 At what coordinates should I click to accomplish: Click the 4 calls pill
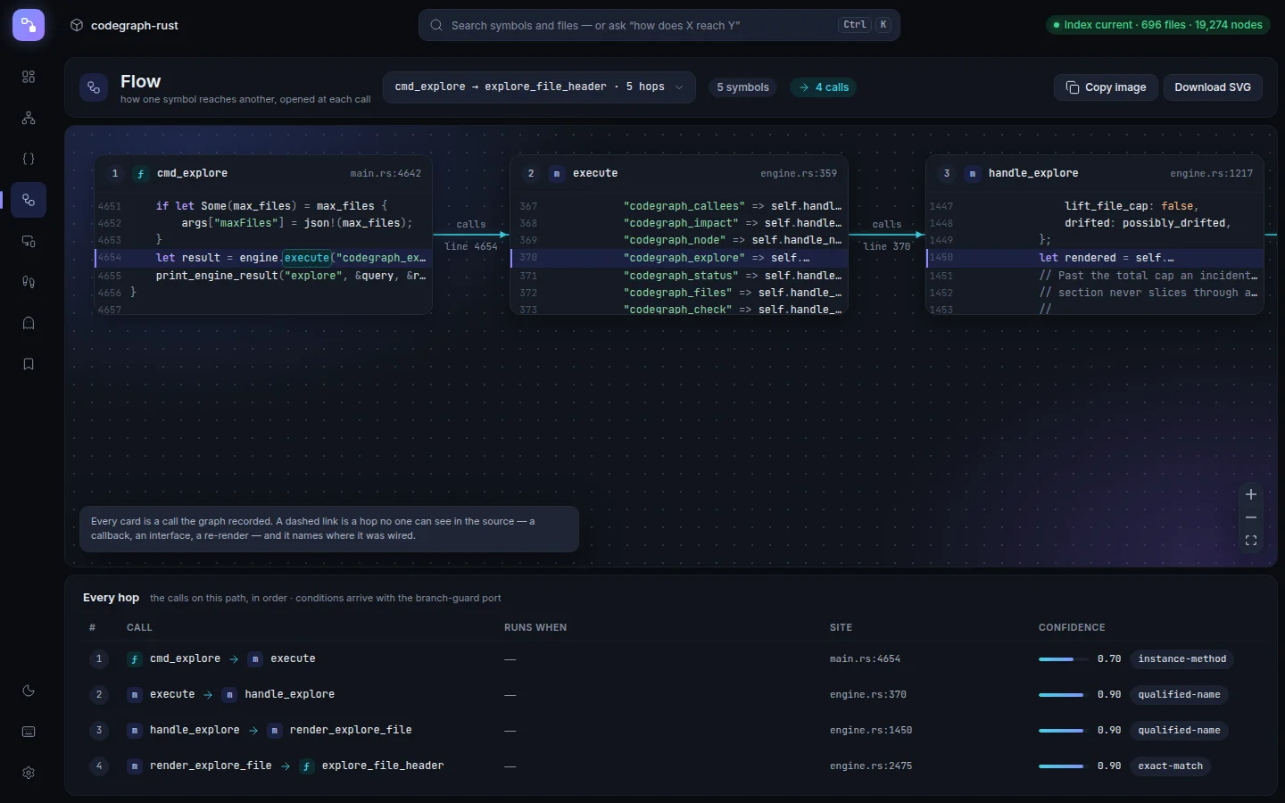[824, 87]
